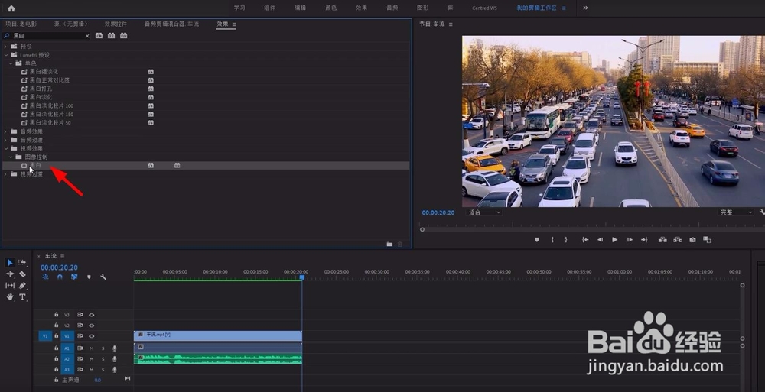Select the Hand tool
The image size is (765, 392).
pyautogui.click(x=10, y=296)
